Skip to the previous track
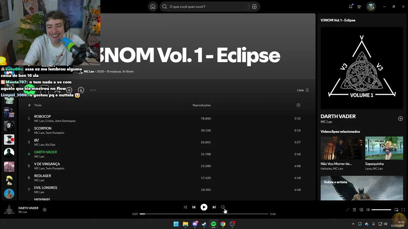408x229 pixels. click(x=194, y=207)
